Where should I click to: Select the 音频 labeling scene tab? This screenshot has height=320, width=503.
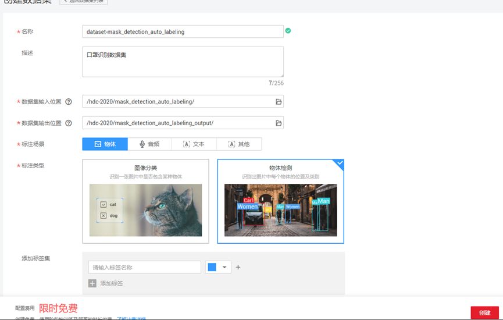pos(149,144)
